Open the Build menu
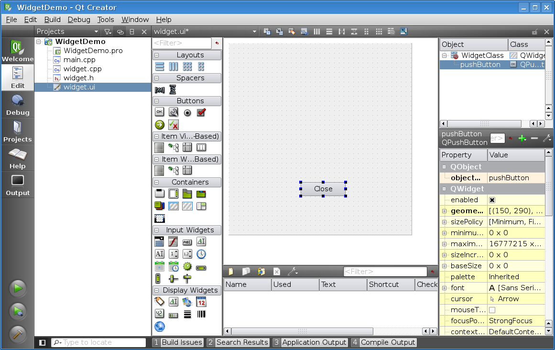 pyautogui.click(x=53, y=20)
